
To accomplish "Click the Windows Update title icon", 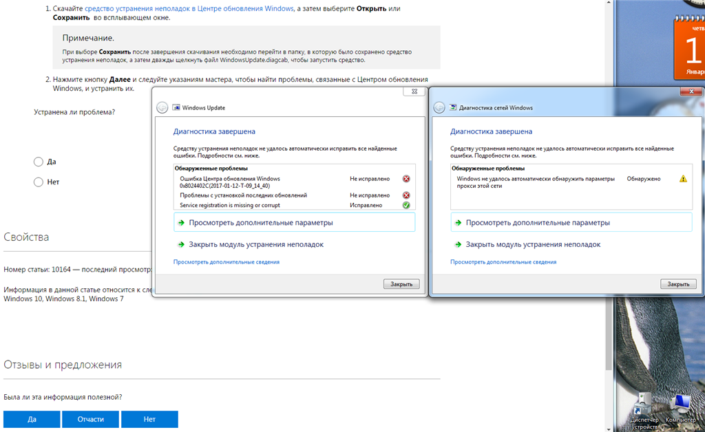I will click(x=176, y=108).
